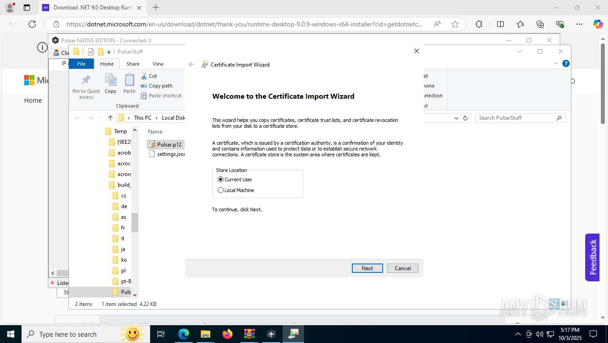Click the Explorer help question mark icon

pos(566,64)
